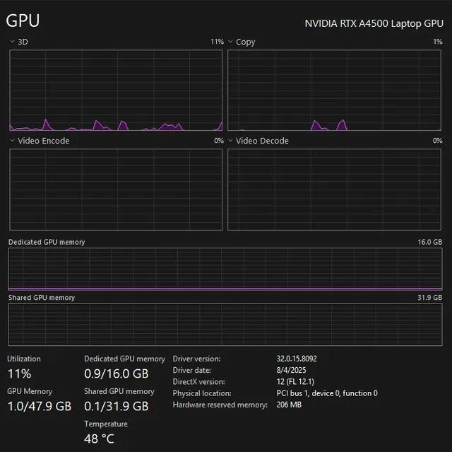Open the 3D engine dropdown chevron

coord(12,42)
